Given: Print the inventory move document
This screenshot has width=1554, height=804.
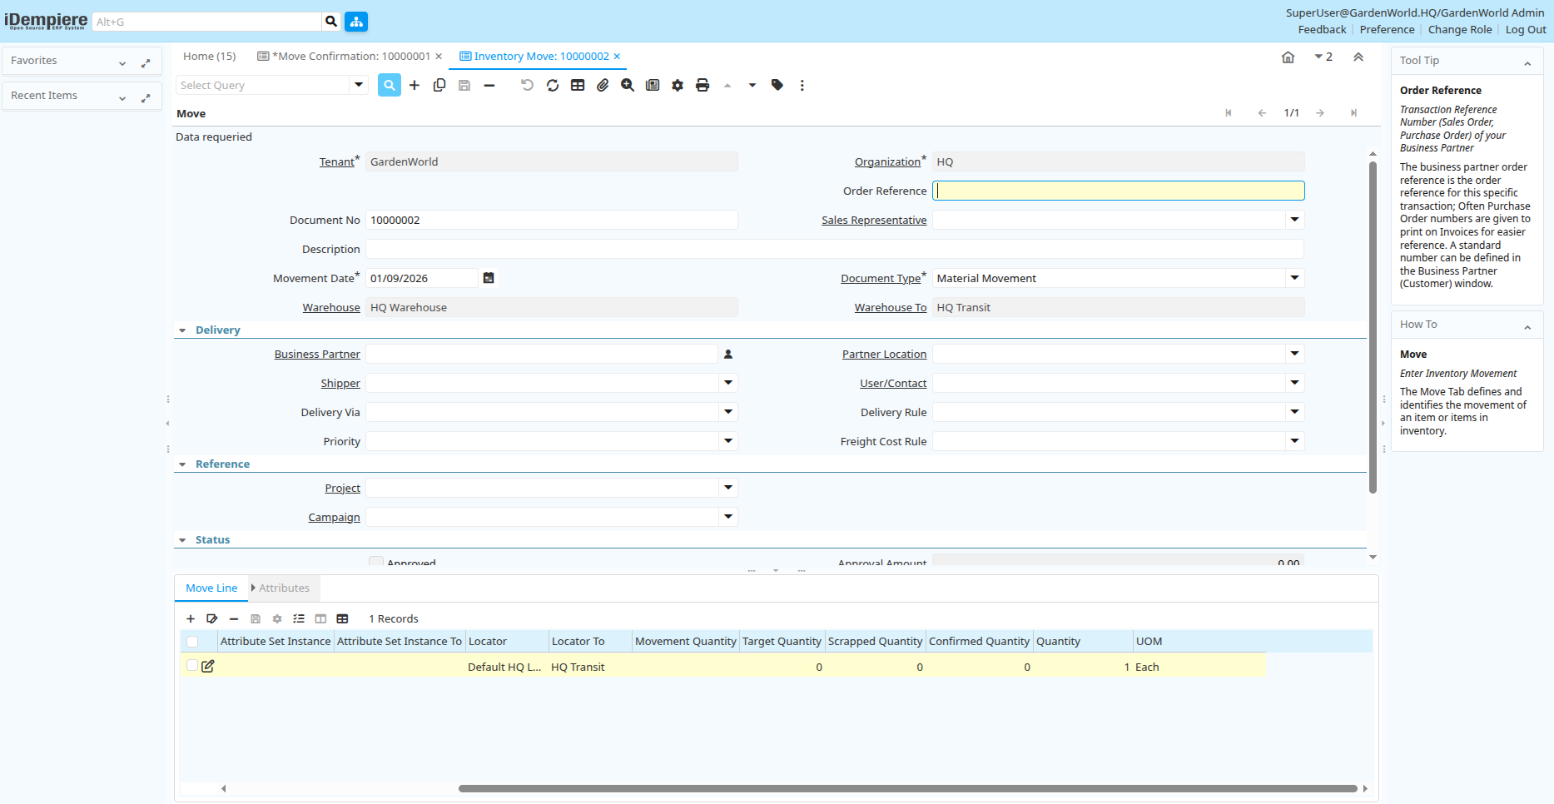Looking at the screenshot, I should click(x=703, y=85).
